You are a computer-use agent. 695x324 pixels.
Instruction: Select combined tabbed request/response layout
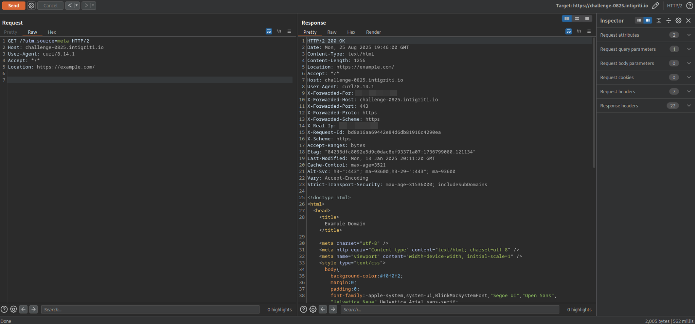click(587, 19)
